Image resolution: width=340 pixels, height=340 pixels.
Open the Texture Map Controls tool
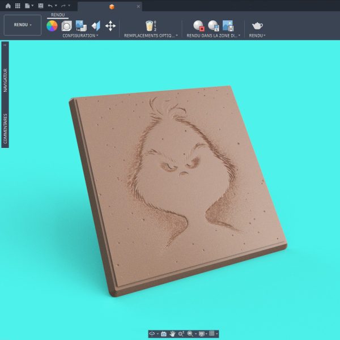(x=96, y=26)
